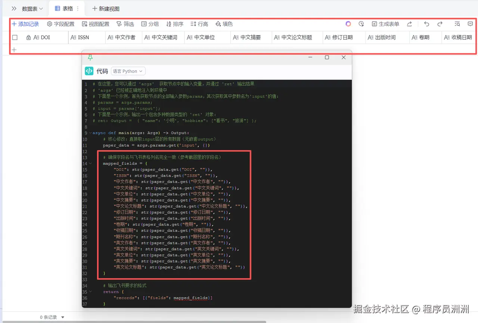The width and height of the screenshot is (478, 323).
Task: Click the "期刊名称" mapping line in code
Action: (172, 237)
